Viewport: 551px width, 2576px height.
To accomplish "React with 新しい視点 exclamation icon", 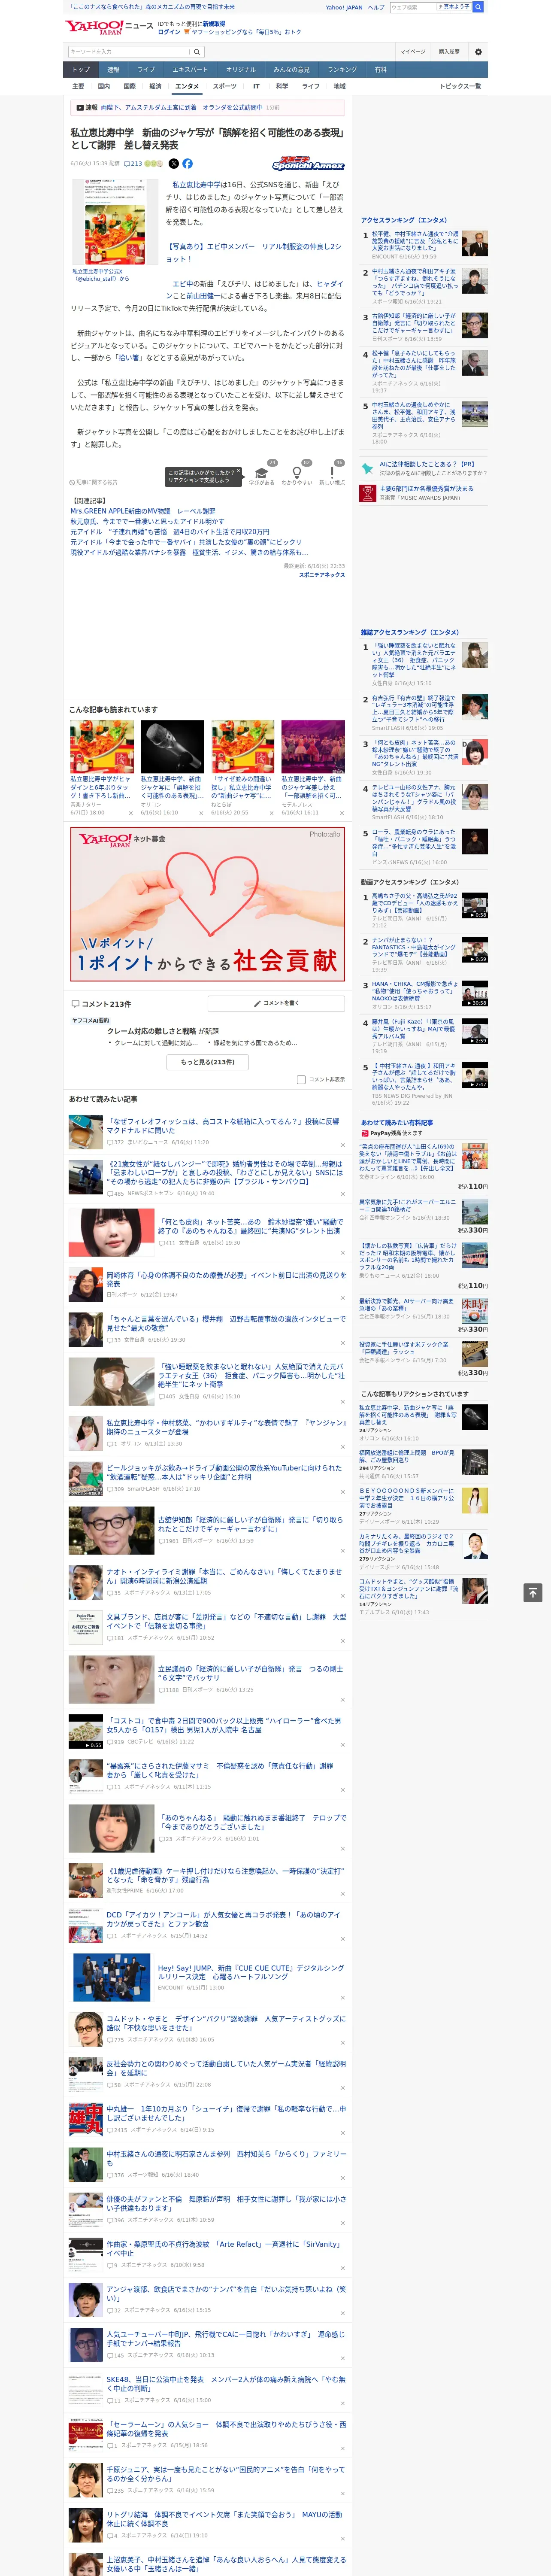I will (x=332, y=473).
